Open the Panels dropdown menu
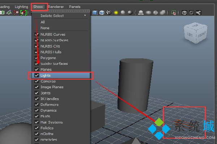Image resolution: width=217 pixels, height=144 pixels. click(x=75, y=6)
